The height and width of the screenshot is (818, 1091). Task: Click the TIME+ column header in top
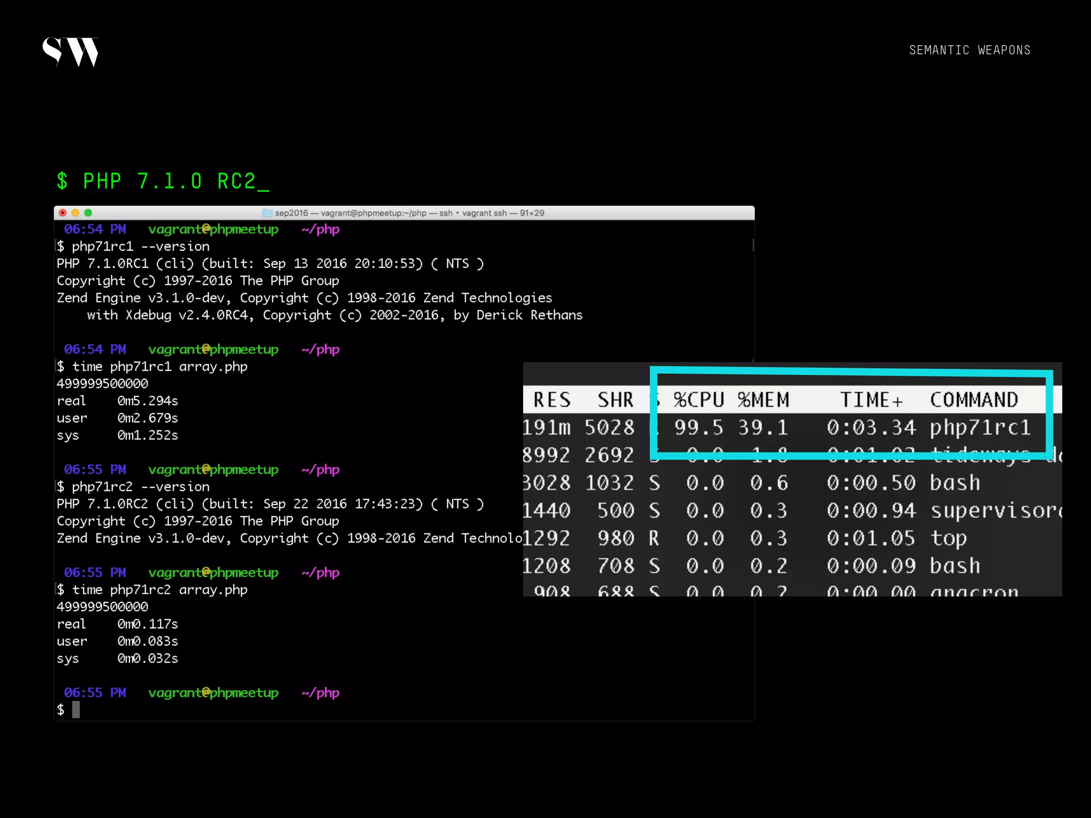[872, 399]
